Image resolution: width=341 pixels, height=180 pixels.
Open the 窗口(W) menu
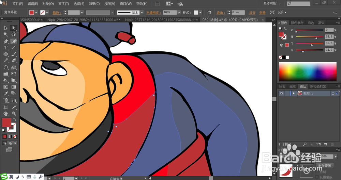(x=126, y=4)
